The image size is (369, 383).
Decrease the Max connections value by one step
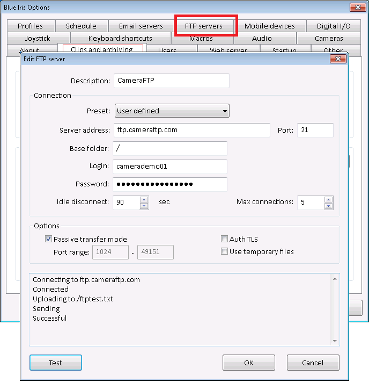[328, 206]
